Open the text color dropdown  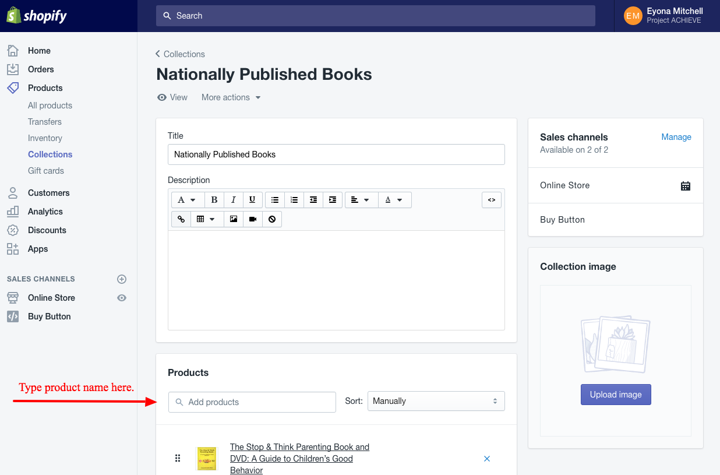395,200
